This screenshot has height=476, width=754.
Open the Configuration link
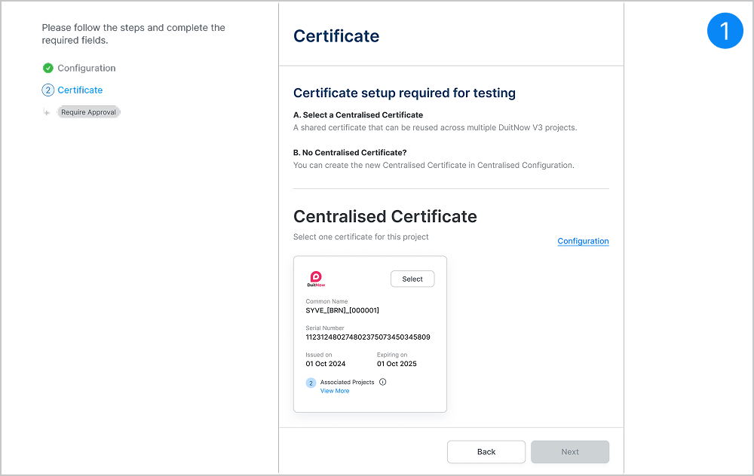tap(583, 241)
